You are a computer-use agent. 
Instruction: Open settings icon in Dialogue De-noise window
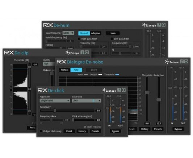[x=186, y=61]
